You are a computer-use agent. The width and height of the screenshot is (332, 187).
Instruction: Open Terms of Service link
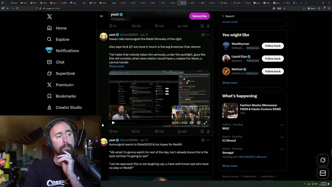tap(230, 177)
